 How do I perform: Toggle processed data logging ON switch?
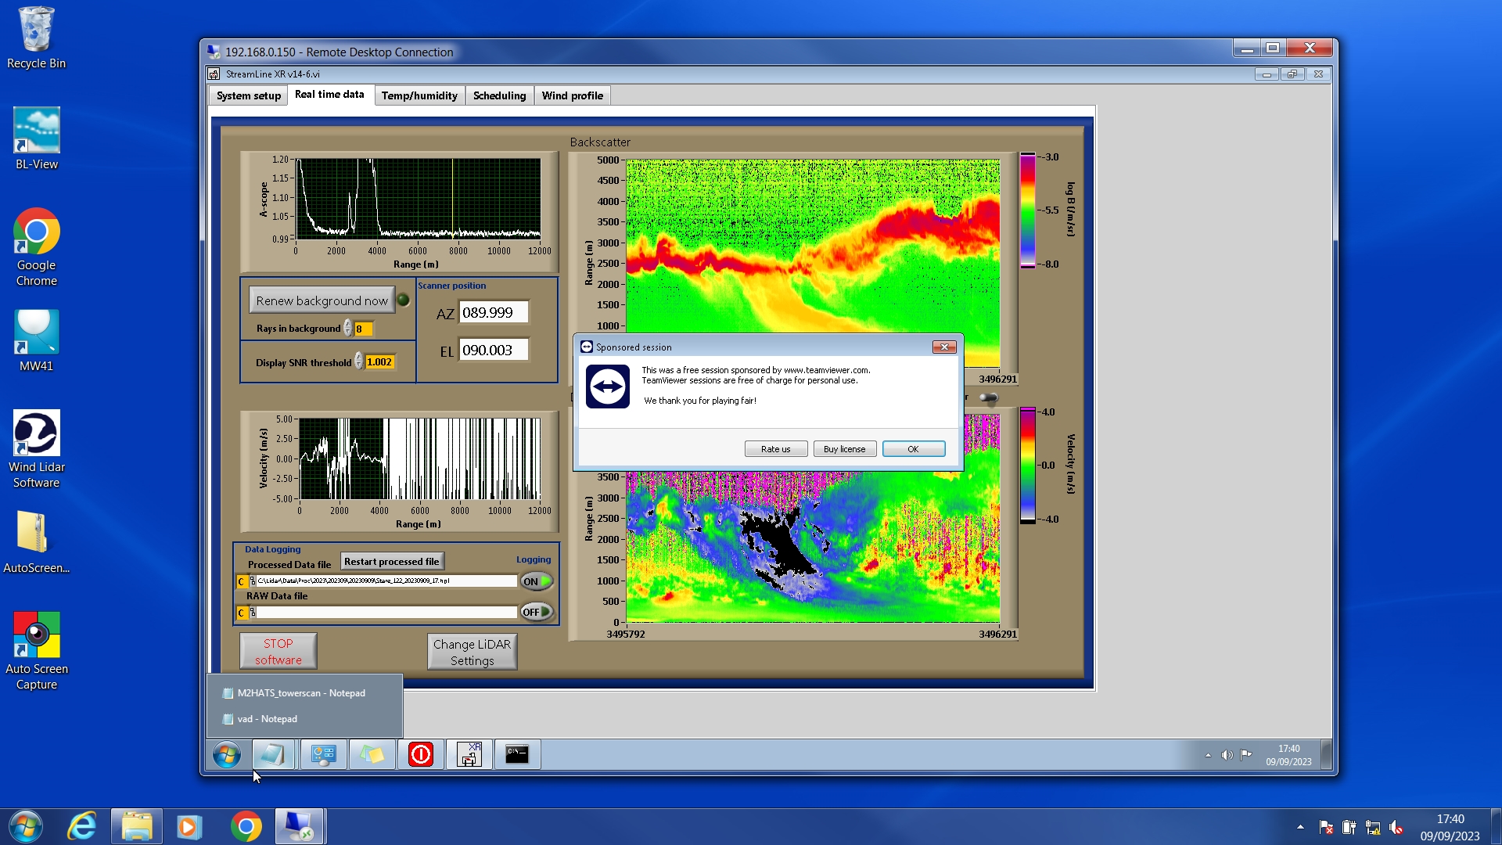click(x=537, y=581)
